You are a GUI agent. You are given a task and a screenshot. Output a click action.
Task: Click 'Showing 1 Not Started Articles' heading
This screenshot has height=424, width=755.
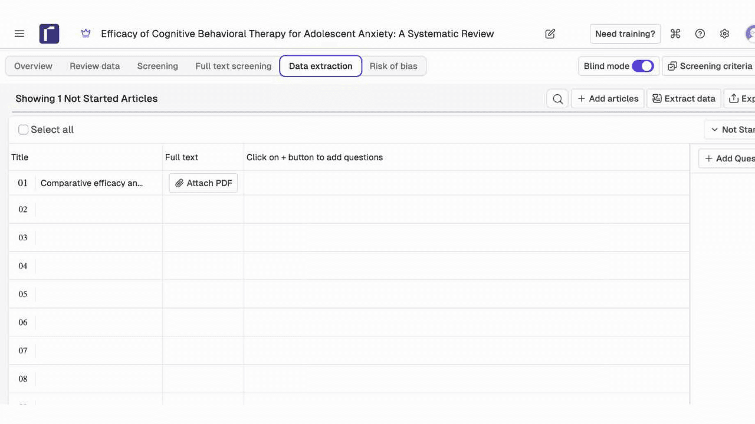(87, 98)
